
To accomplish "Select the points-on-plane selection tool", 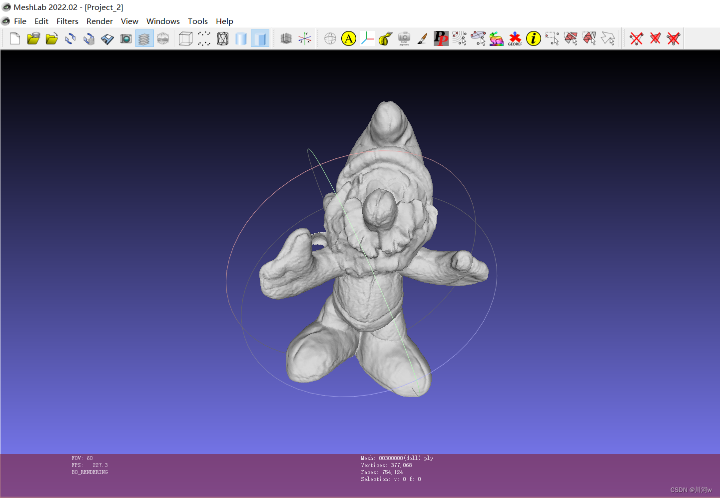I will [478, 38].
